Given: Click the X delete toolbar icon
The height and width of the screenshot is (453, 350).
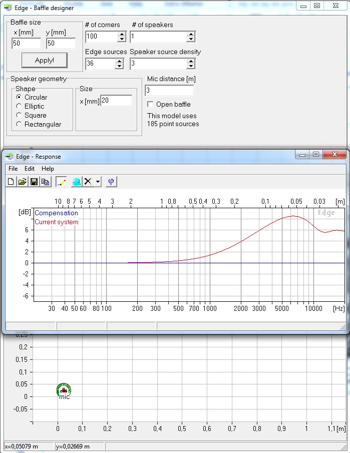Looking at the screenshot, I should click(x=88, y=182).
